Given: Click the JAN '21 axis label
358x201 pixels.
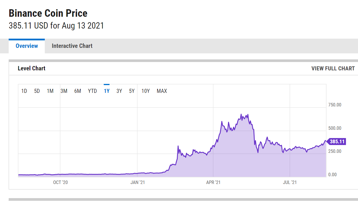Looking at the screenshot, I should tap(138, 182).
